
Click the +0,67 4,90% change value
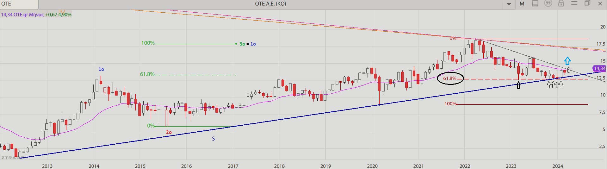[x=59, y=15]
